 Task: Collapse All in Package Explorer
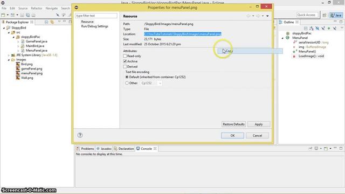tap(46, 22)
